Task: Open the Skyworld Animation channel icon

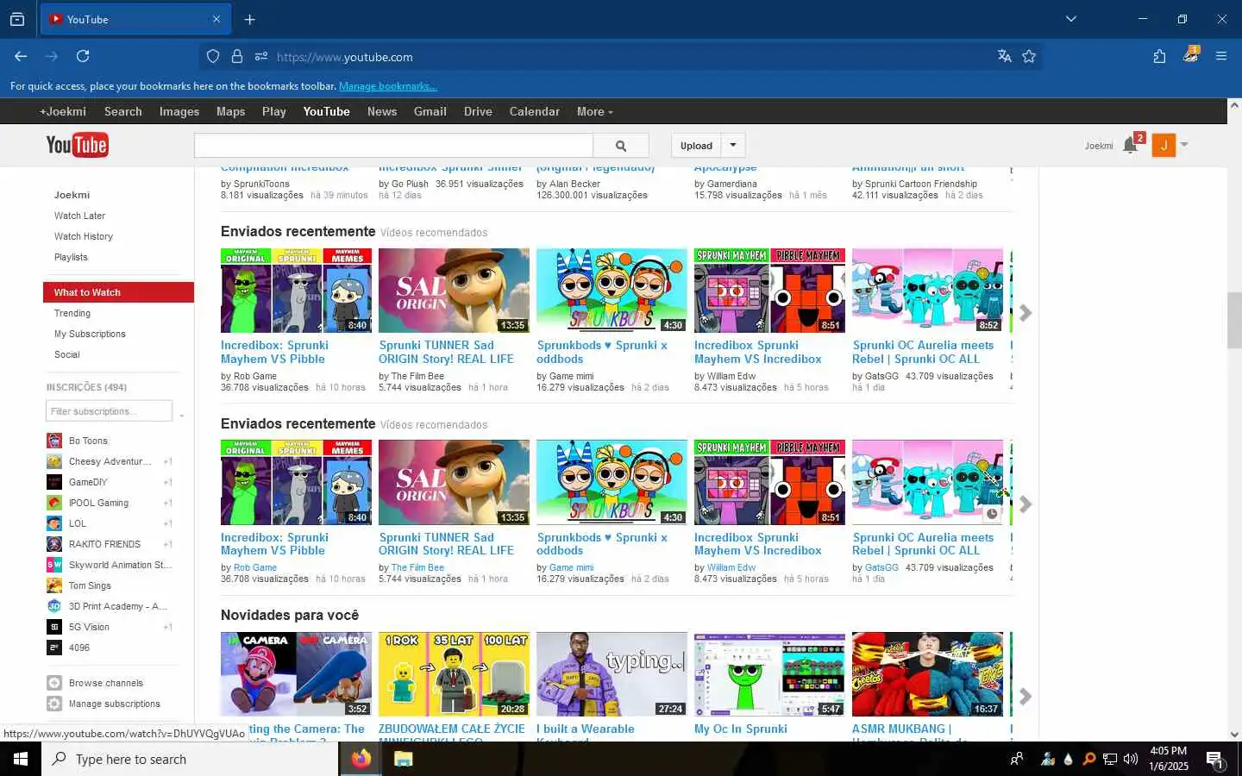Action: click(54, 565)
